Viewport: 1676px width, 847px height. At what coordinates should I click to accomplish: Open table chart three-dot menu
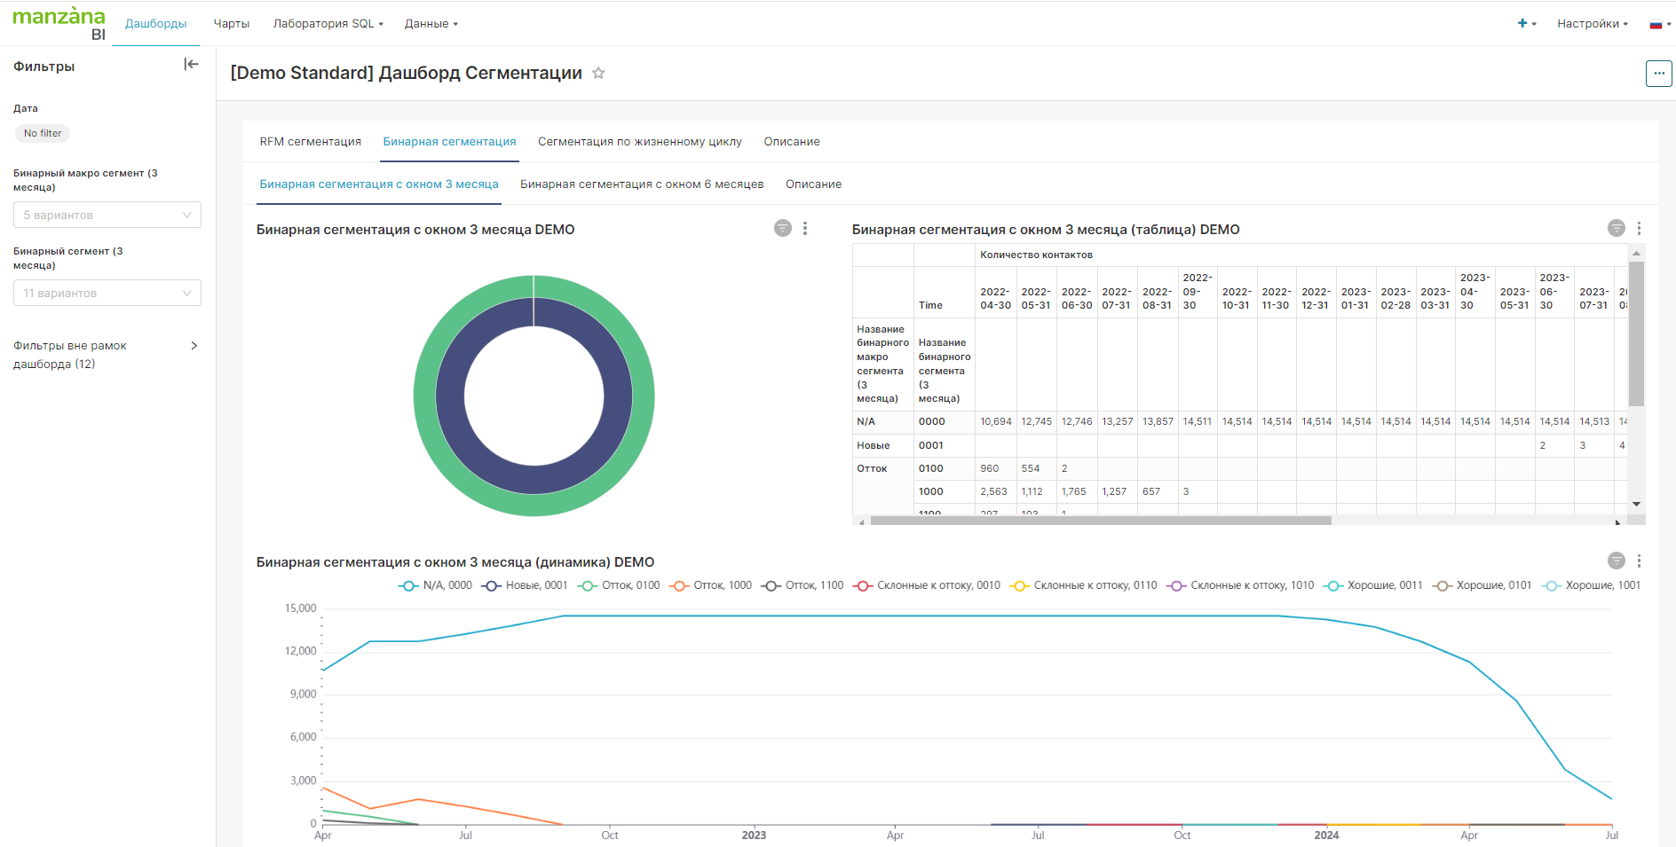[x=1639, y=229]
